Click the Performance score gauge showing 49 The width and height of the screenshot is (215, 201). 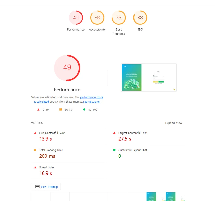pyautogui.click(x=76, y=18)
